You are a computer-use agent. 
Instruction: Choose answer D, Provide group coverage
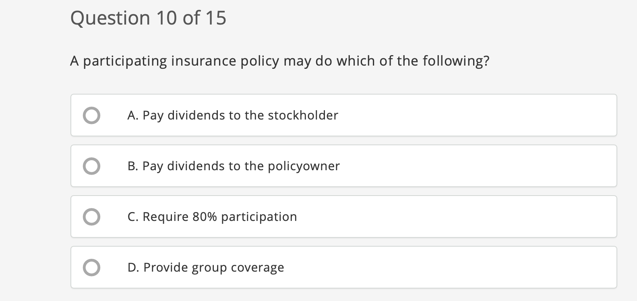[x=205, y=267]
